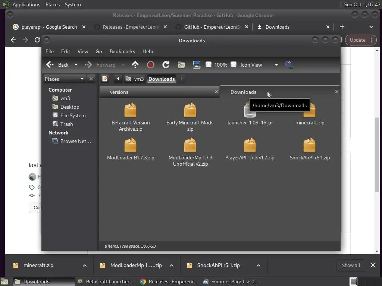
Task: Switch to Summer Paradise taskbar window
Action: click(232, 282)
